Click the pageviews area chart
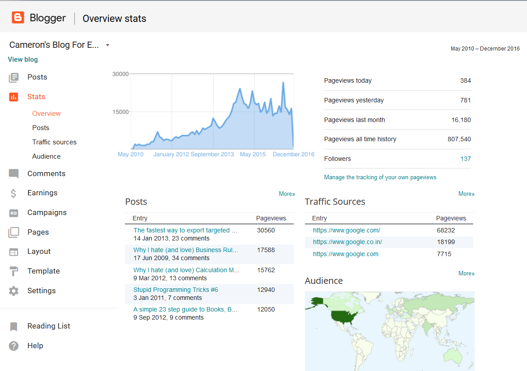The height and width of the screenshot is (371, 527). (212, 111)
